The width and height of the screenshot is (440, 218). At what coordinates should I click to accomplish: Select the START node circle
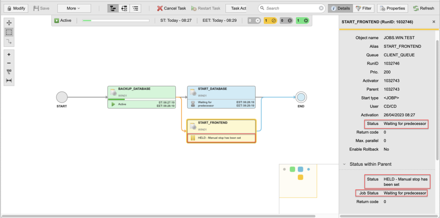coord(62,97)
